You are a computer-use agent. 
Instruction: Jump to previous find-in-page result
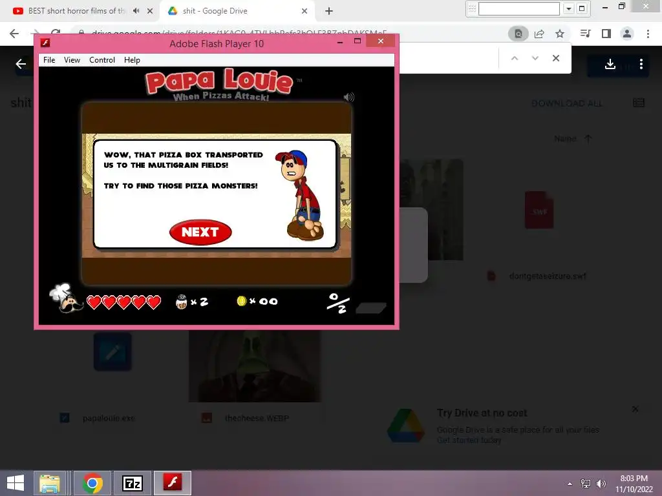click(x=514, y=58)
